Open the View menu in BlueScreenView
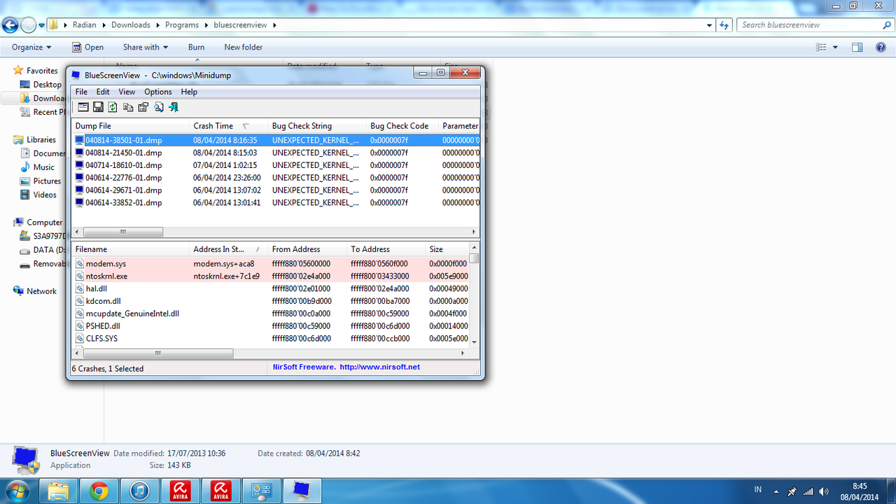The width and height of the screenshot is (896, 504). (x=127, y=92)
